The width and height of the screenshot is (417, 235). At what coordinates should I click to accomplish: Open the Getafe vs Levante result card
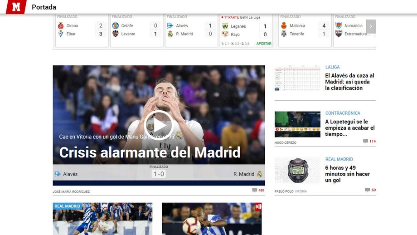[x=136, y=30]
